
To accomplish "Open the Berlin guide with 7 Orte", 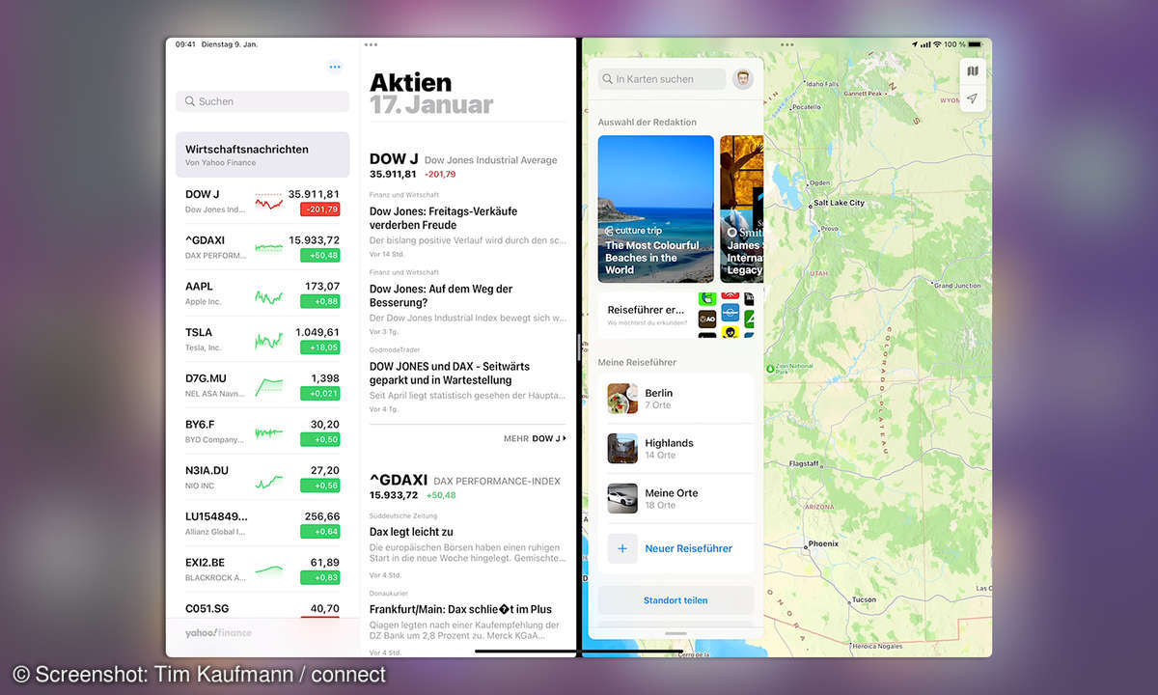I will click(675, 399).
